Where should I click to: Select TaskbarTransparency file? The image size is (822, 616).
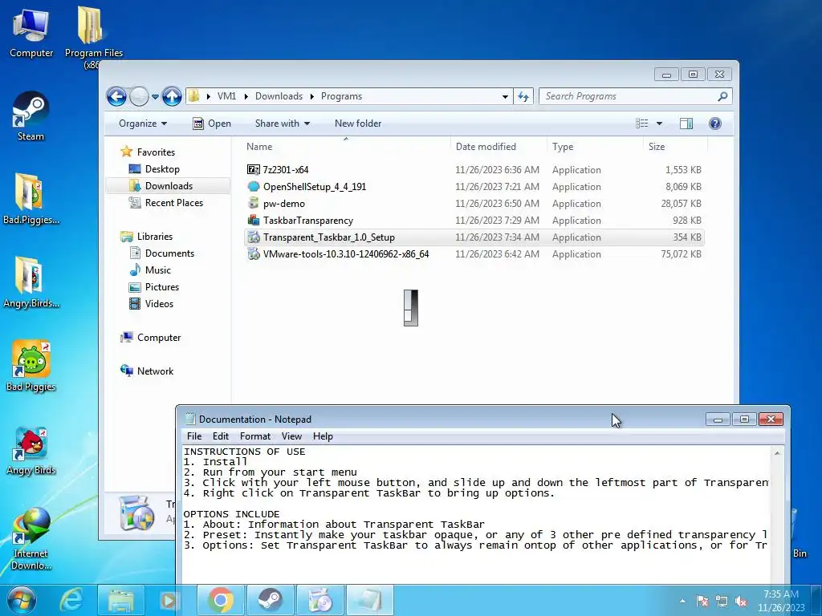(474, 220)
